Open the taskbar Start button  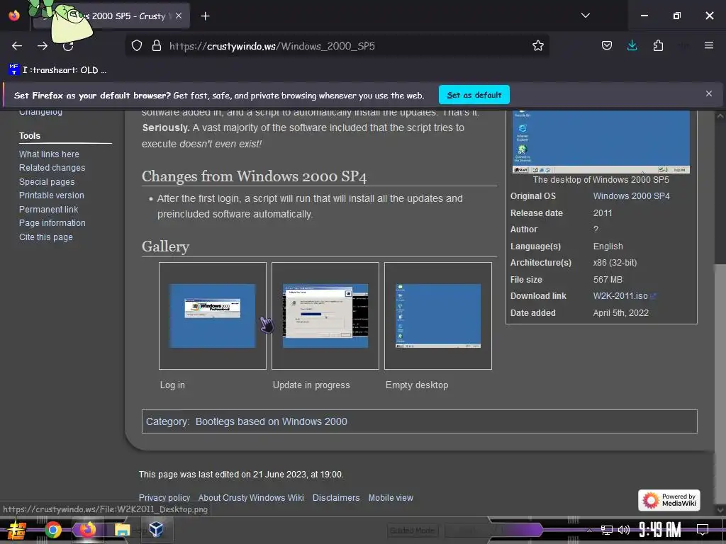pos(17,530)
